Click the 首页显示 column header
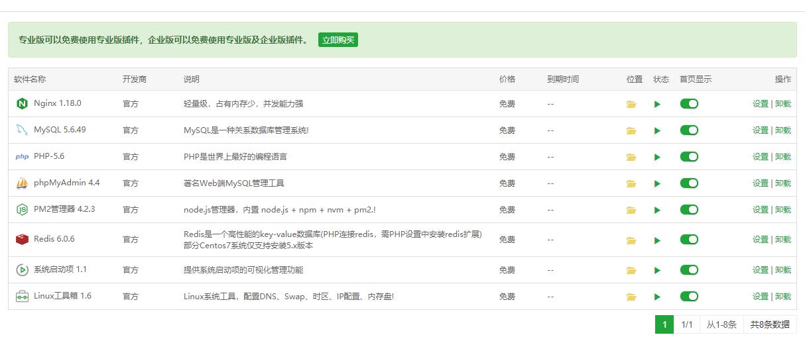The image size is (805, 337). tap(696, 79)
